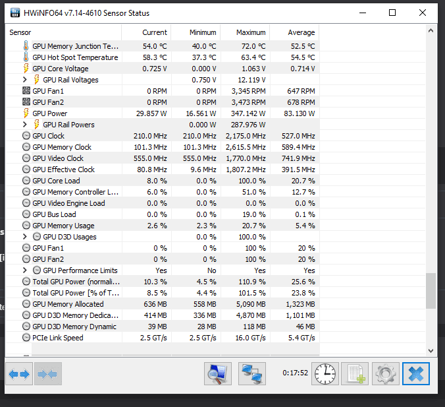Click the icon beside GPU Video Engine Load
The image size is (445, 407).
click(x=26, y=203)
